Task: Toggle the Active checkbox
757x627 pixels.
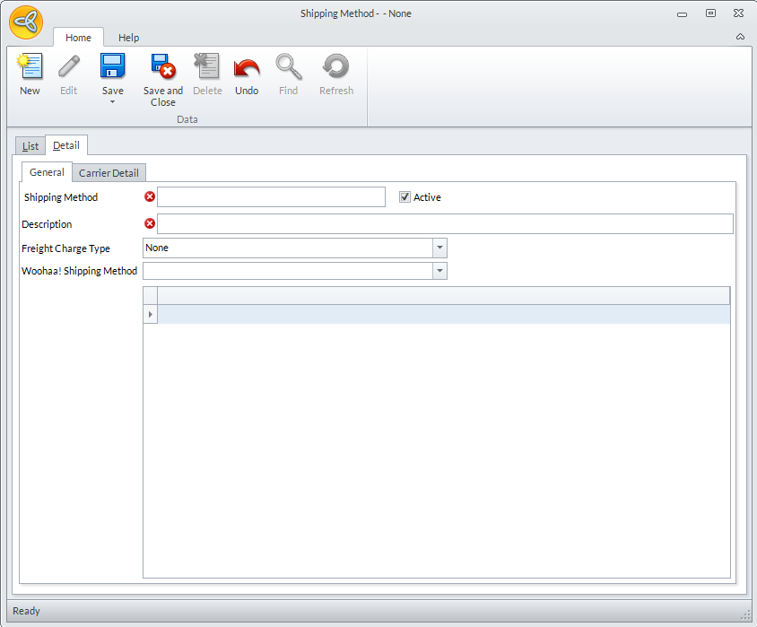Action: [405, 197]
